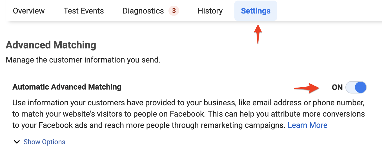Image resolution: width=382 pixels, height=156 pixels.
Task: Open the History tab
Action: coord(210,11)
